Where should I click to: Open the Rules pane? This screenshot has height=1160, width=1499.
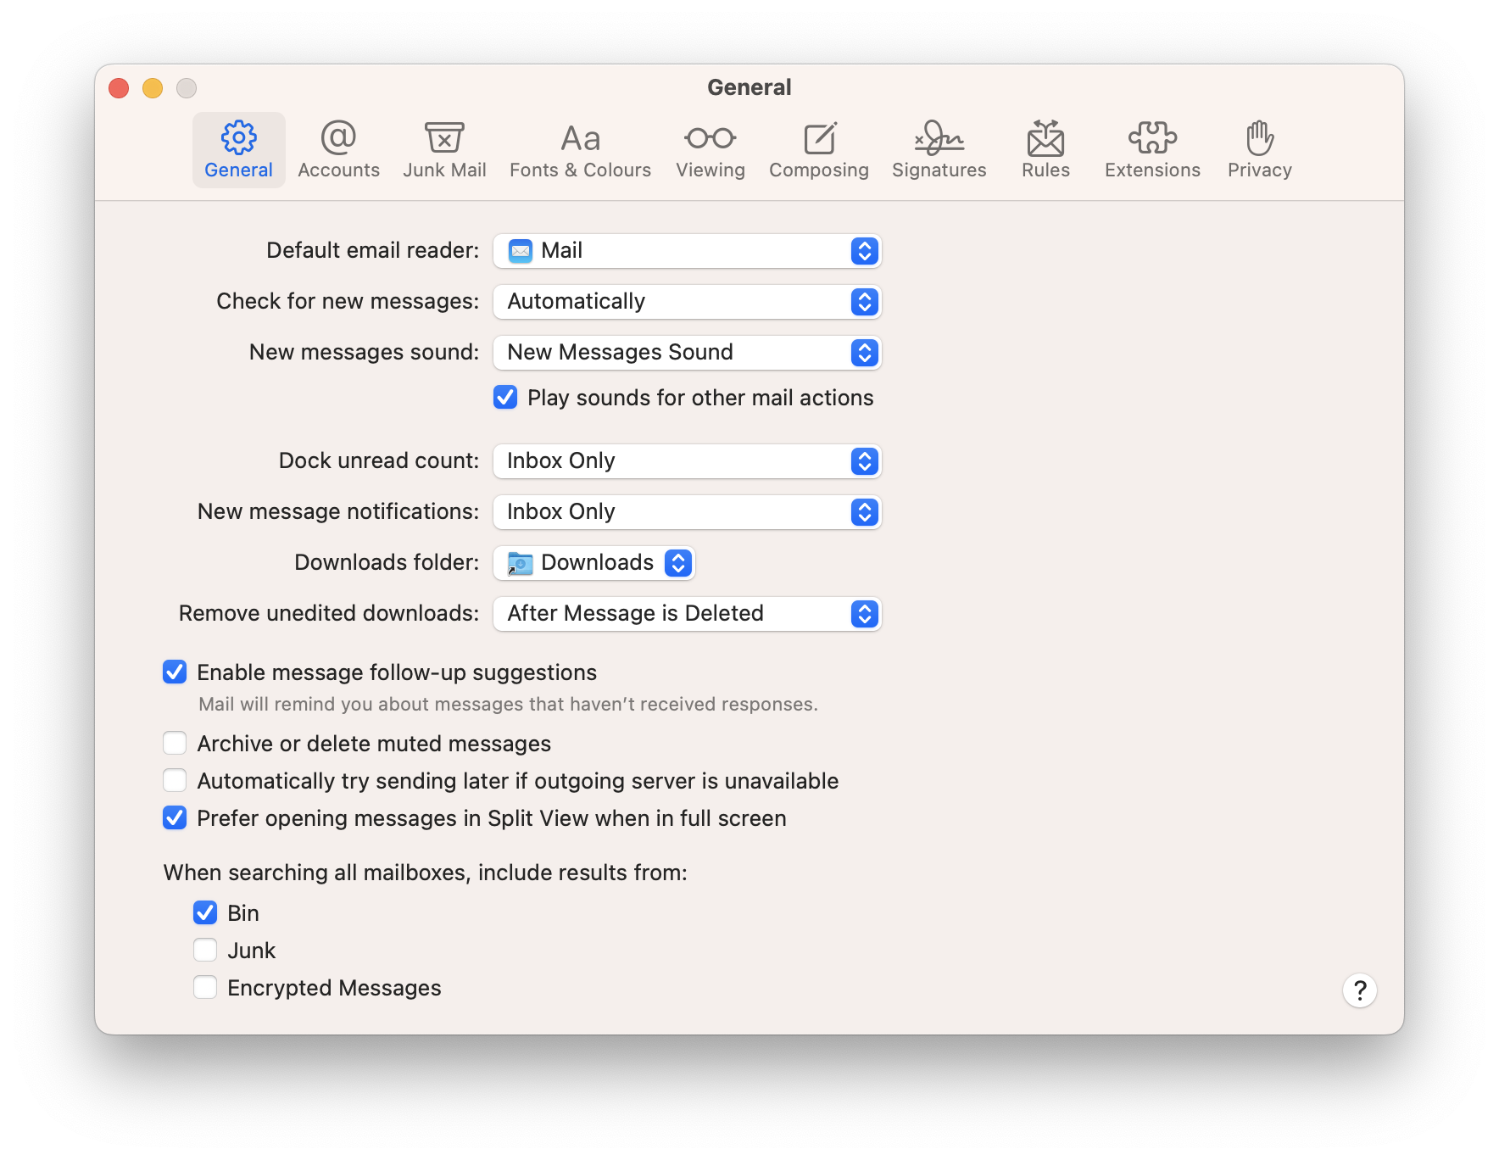point(1045,149)
